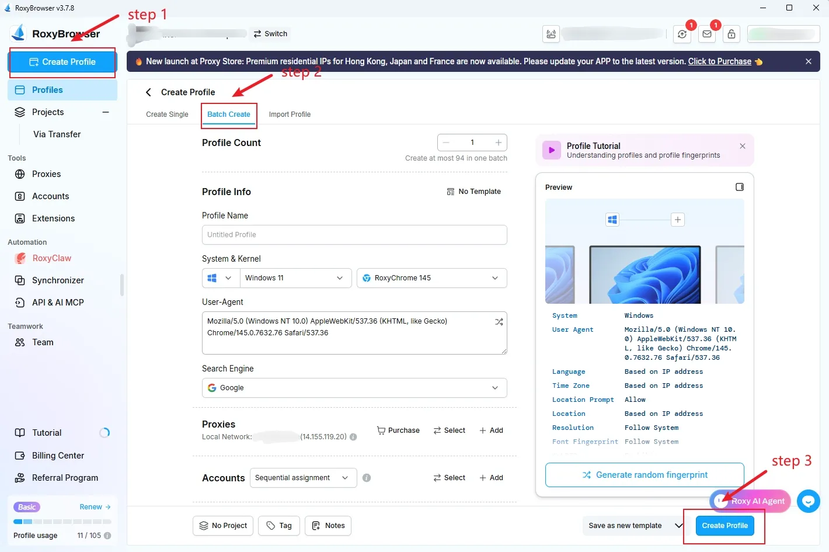Image resolution: width=829 pixels, height=552 pixels.
Task: Open the notification mail icon with badge
Action: point(707,34)
